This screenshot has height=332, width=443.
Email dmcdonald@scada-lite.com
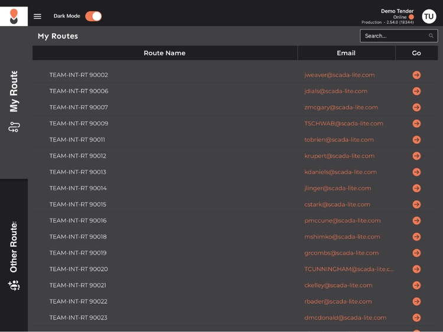click(346, 318)
